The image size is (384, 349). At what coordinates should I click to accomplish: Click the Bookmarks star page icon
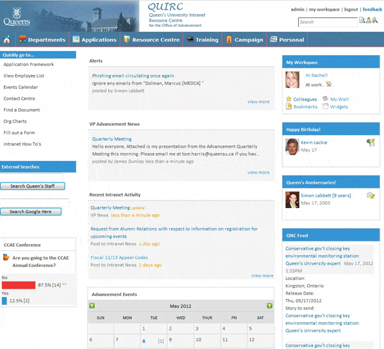tap(289, 106)
